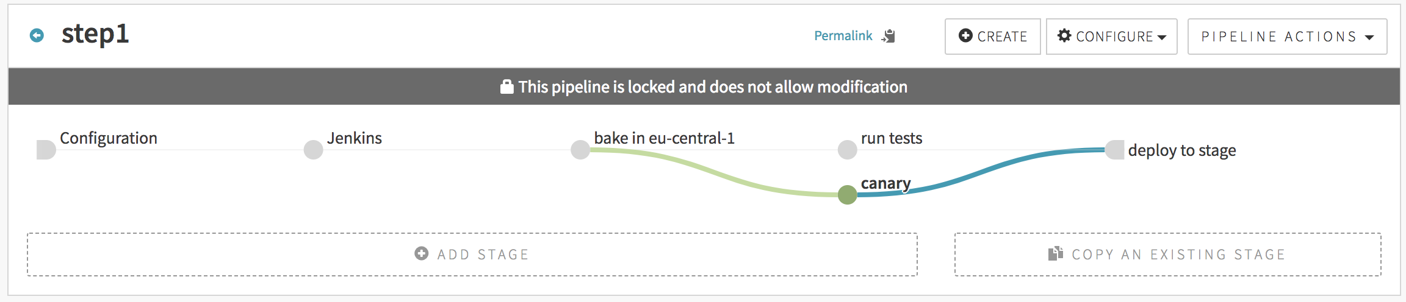Expand the Configure dropdown caret
The image size is (1406, 302).
[x=1162, y=37]
